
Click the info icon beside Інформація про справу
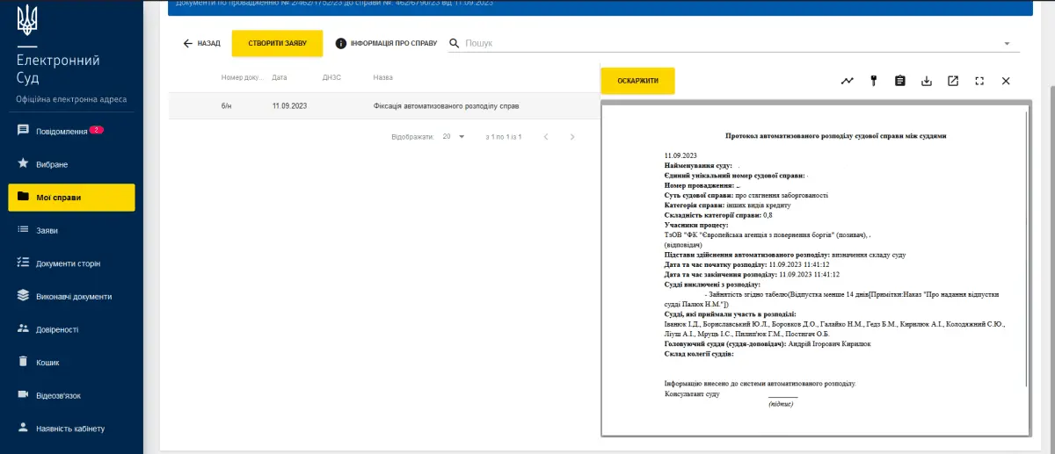pyautogui.click(x=341, y=43)
